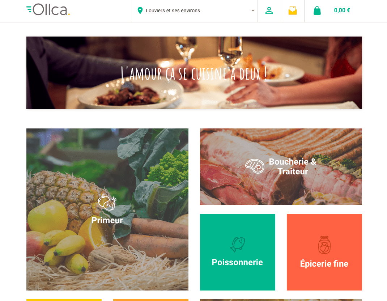View the cart total of 0,00 €
387x301 pixels.
[342, 10]
